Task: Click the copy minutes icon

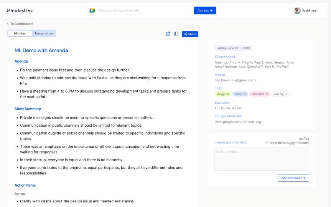Action: [176, 34]
